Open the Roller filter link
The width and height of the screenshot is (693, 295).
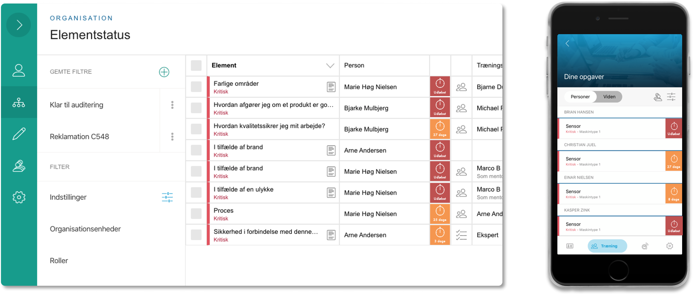[59, 261]
